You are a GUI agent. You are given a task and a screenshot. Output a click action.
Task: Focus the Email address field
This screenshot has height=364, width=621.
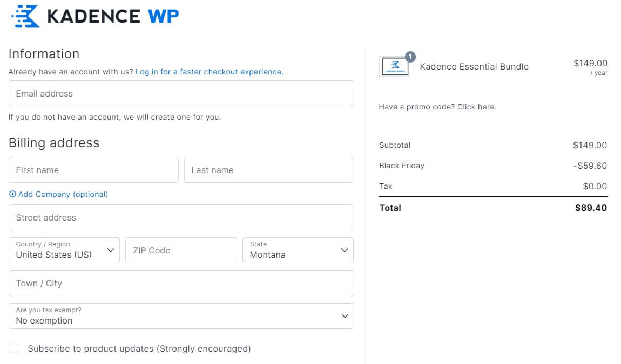tap(181, 93)
